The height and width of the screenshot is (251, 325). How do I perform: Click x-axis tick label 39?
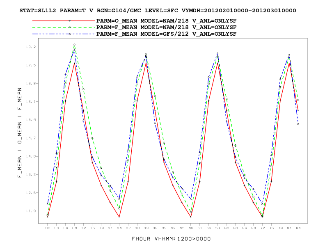click(x=164, y=228)
